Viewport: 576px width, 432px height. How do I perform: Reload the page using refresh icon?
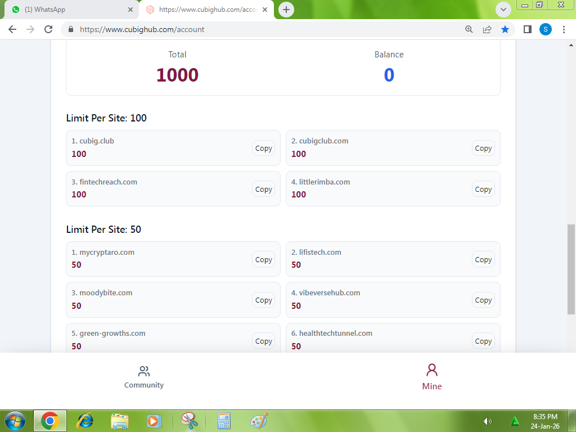coord(48,29)
